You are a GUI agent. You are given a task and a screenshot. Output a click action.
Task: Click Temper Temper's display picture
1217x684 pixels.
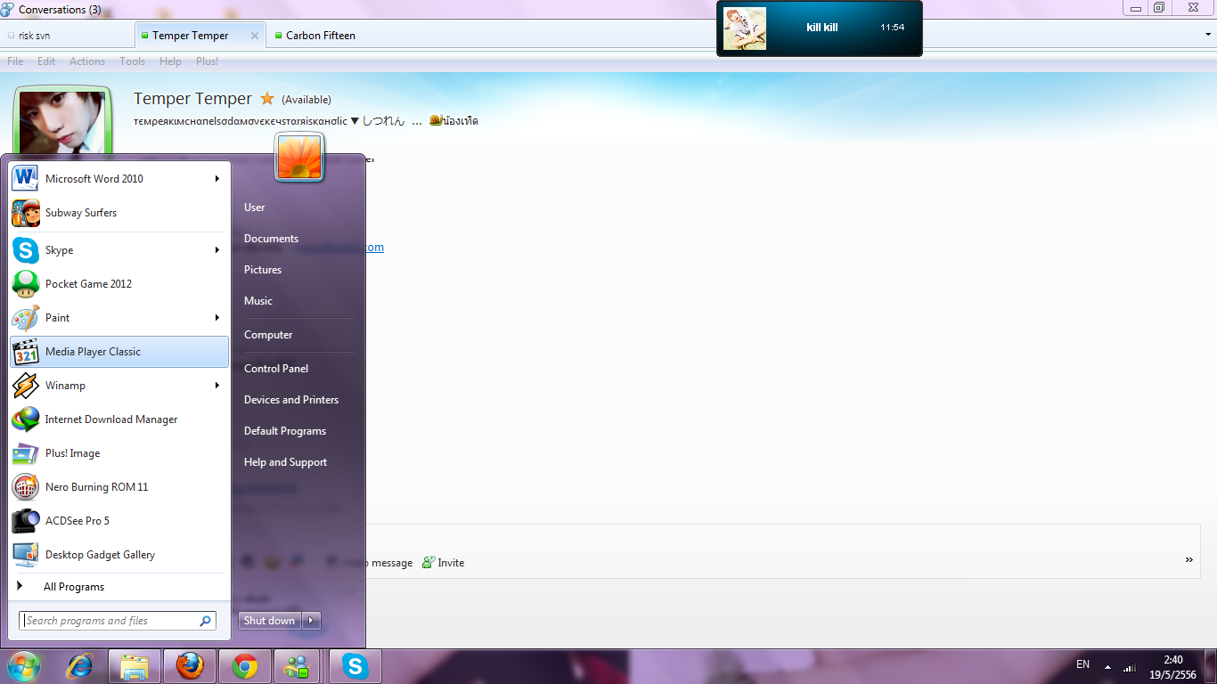64,123
